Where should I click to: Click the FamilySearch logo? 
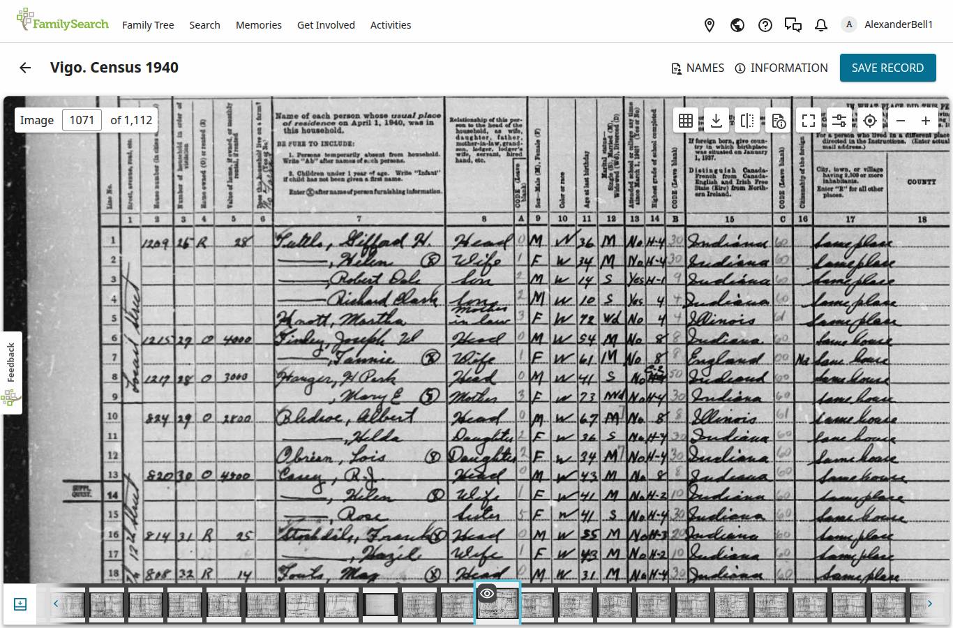(63, 21)
